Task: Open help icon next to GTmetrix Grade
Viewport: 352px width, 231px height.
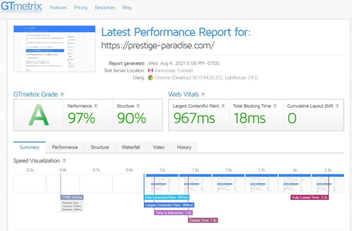Action: (62, 94)
